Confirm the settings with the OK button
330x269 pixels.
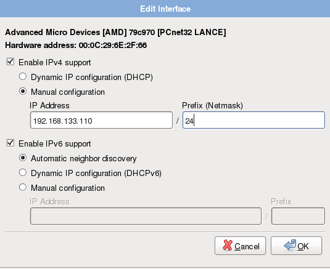point(296,246)
